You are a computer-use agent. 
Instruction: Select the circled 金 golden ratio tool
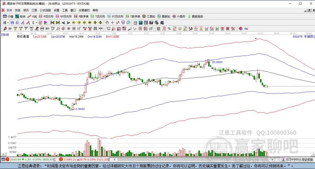click(x=180, y=29)
